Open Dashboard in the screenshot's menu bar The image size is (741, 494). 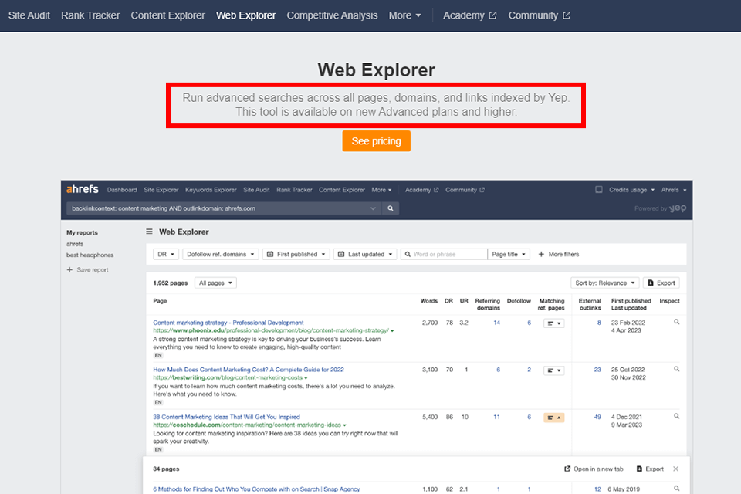tap(122, 190)
